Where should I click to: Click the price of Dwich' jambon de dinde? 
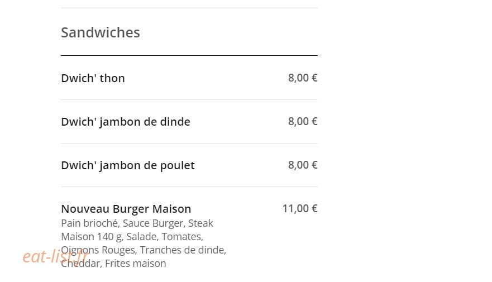303,121
